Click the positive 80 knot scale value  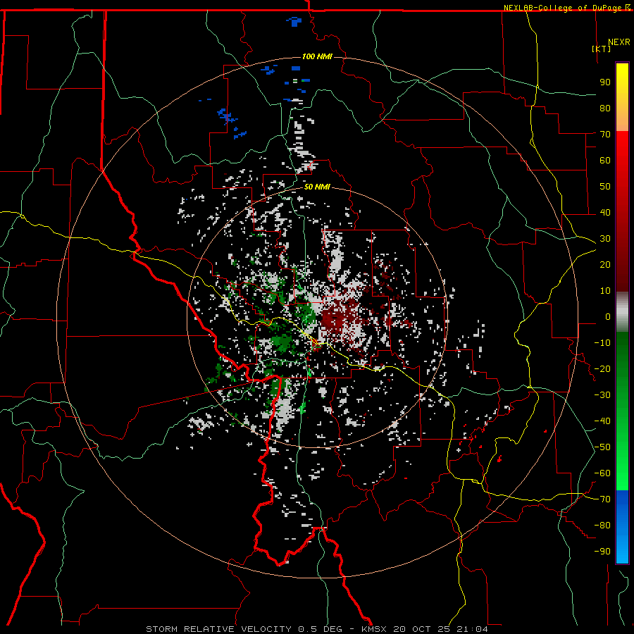point(605,108)
